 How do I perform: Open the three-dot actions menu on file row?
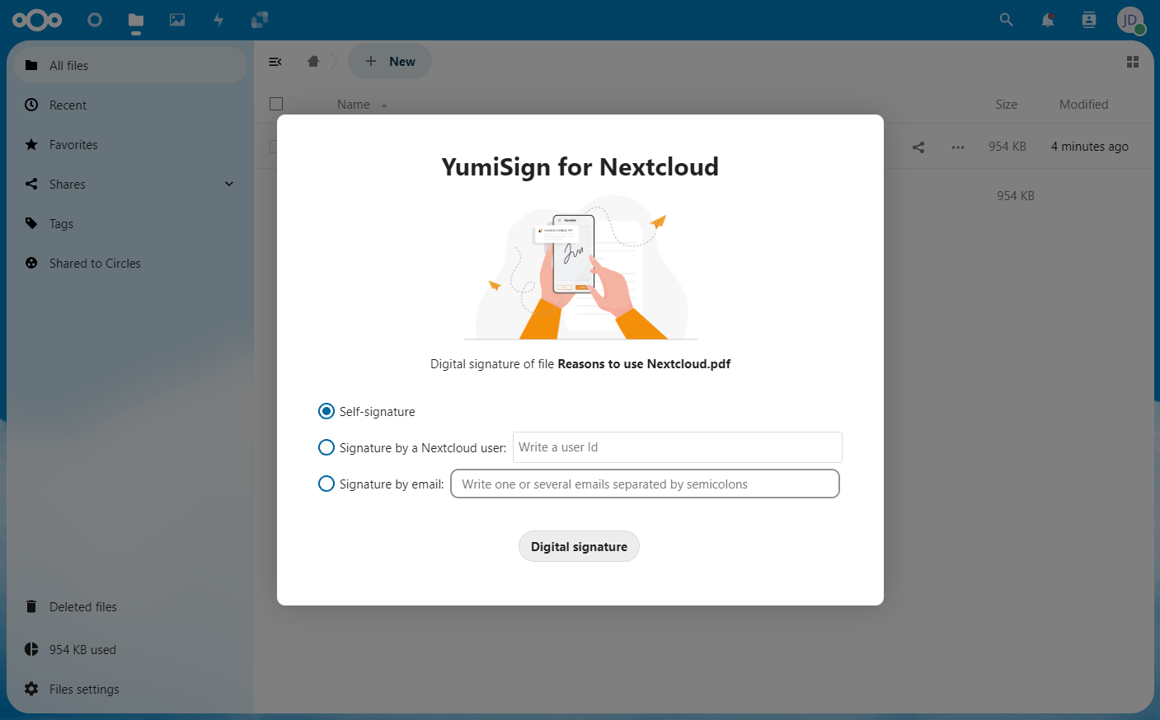(x=958, y=147)
